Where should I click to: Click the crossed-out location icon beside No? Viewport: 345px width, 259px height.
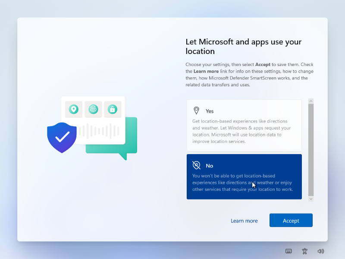[196, 165]
